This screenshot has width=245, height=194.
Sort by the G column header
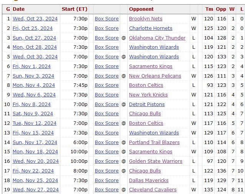pos(8,9)
